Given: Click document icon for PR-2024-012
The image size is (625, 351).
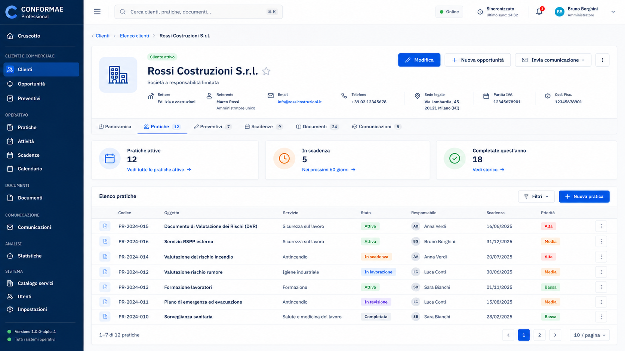Looking at the screenshot, I should click(x=105, y=272).
